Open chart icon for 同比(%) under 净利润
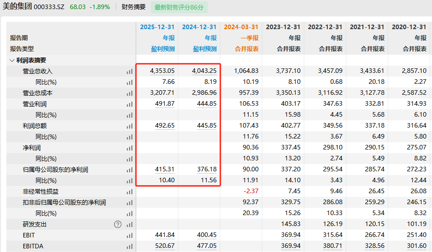Viewport: 432px width, 252px height. 130,159
